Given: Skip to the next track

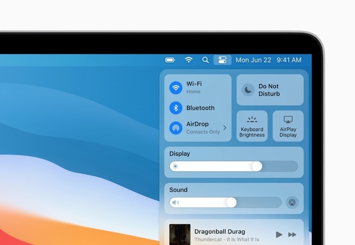Looking at the screenshot, I should (292, 234).
